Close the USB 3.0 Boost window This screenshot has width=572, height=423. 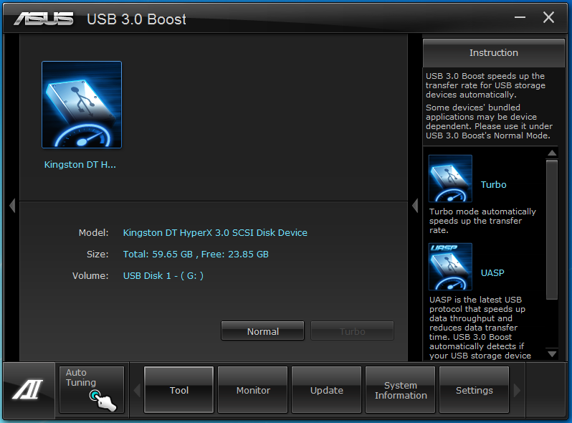click(x=548, y=17)
